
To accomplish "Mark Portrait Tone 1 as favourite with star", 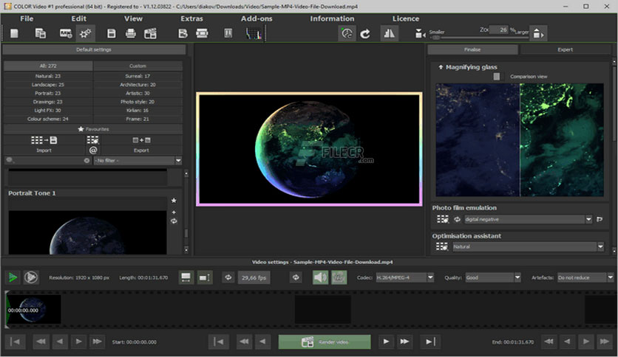I will pos(174,201).
